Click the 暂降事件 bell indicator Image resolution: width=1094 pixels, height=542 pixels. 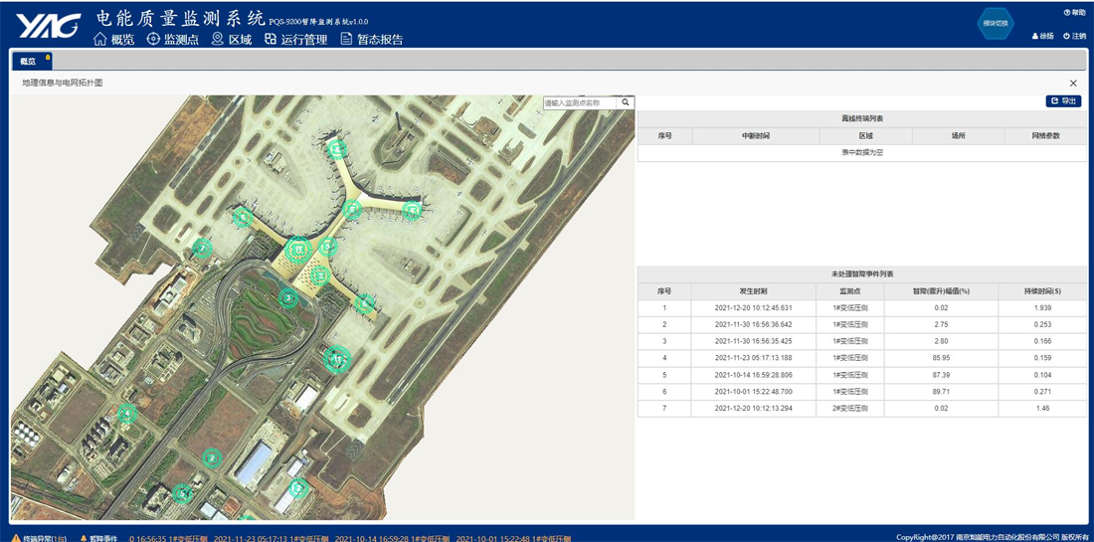click(99, 538)
